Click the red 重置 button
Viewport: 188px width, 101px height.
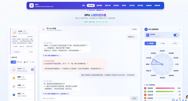click(x=31, y=52)
